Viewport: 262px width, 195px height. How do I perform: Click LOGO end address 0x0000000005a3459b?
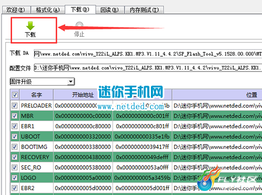[143, 178]
